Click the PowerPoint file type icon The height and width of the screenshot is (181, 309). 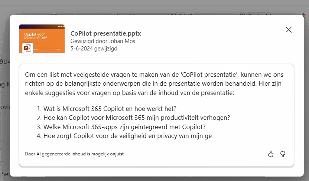click(x=27, y=48)
